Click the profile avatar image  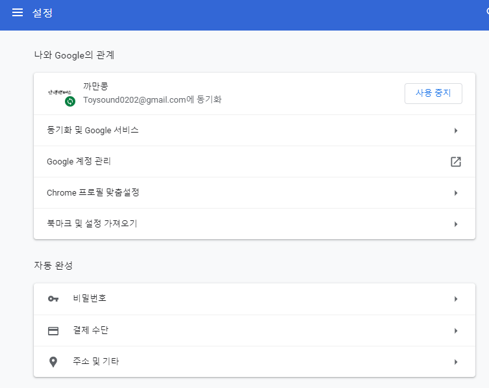pos(60,92)
